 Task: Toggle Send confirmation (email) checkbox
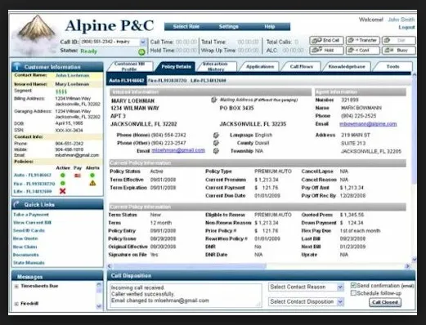[x=353, y=286]
